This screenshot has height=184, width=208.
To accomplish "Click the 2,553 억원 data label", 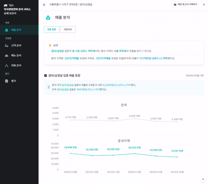I will (156, 119).
